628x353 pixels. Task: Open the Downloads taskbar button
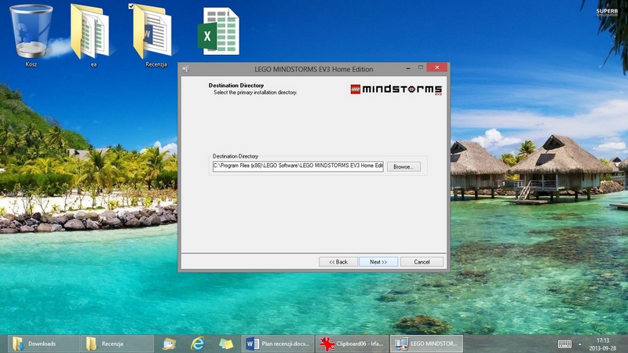click(43, 344)
